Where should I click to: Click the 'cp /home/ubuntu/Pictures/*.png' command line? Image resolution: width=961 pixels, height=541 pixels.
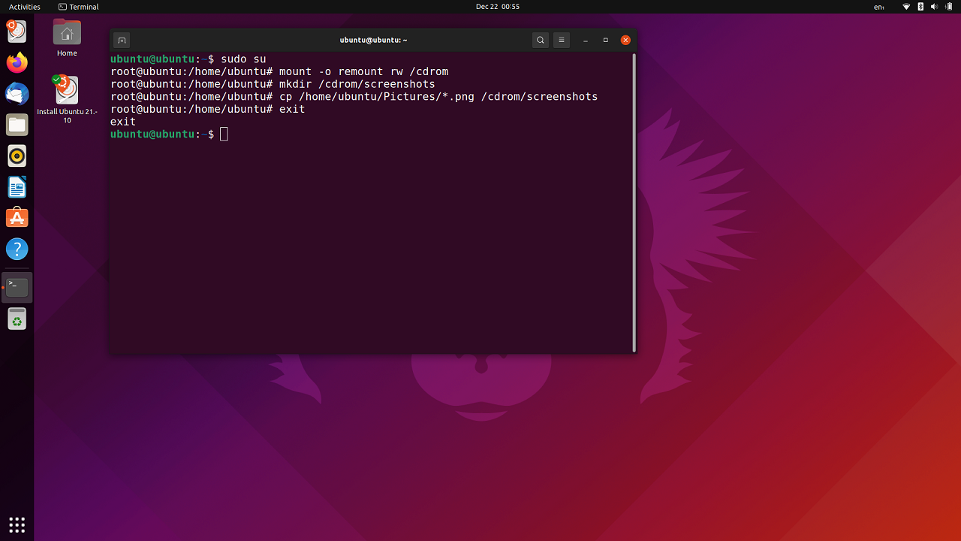click(438, 97)
